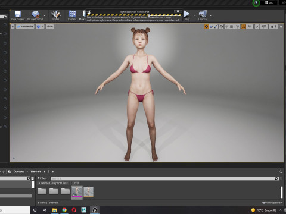Open the Lit view mode menu
286x214 pixels.
pyautogui.click(x=40, y=27)
